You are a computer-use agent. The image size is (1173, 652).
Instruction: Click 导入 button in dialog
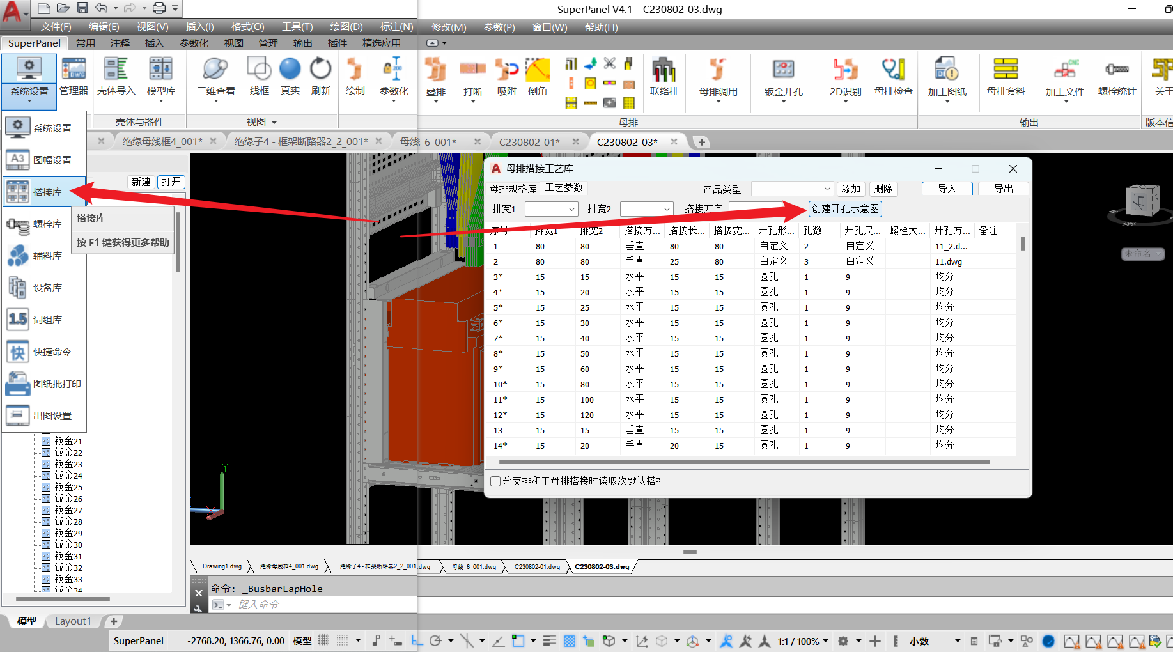pyautogui.click(x=947, y=189)
